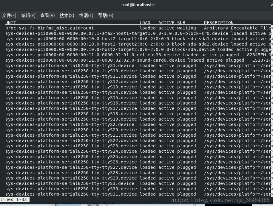
Task: Open the 帮助(H) menu
Action: coord(106,15)
